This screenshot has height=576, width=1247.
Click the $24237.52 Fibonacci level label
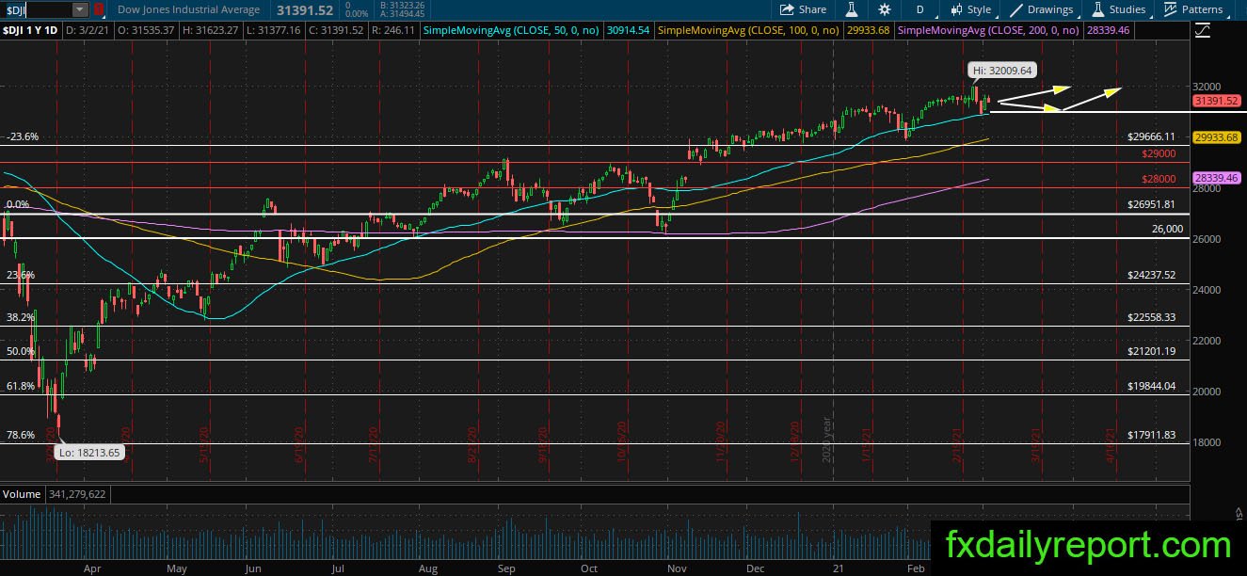pos(1152,275)
